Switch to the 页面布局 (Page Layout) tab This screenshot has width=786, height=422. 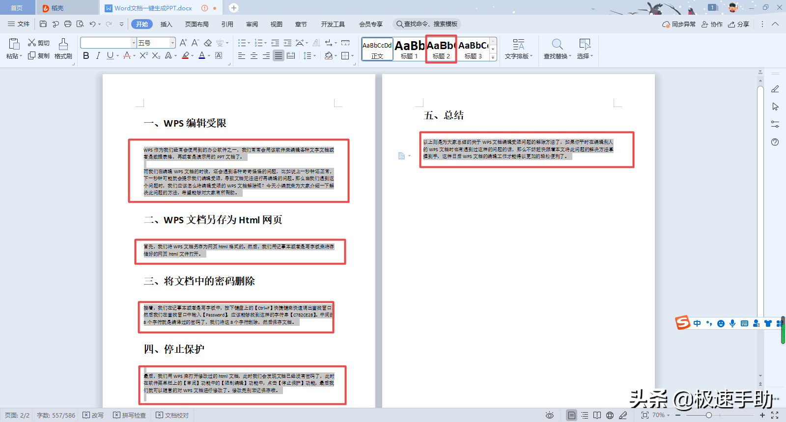point(197,24)
